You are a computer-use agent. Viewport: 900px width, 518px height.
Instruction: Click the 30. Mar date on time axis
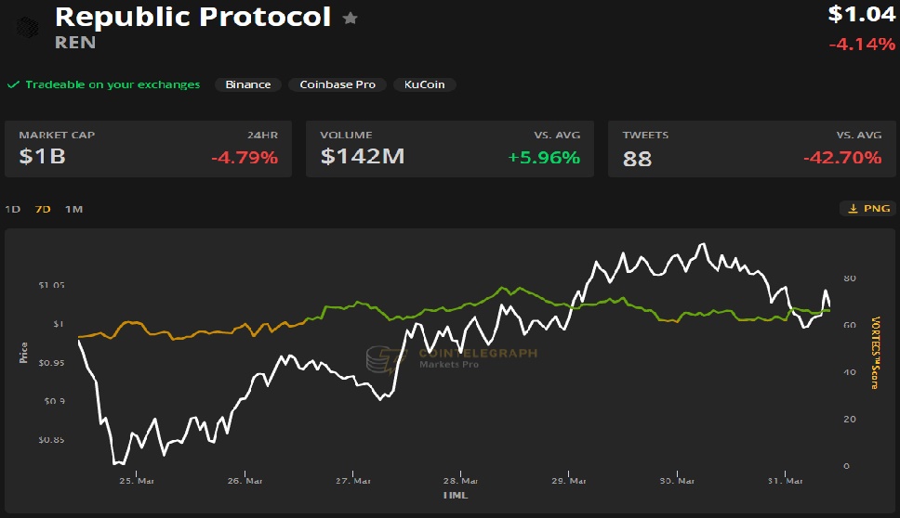pyautogui.click(x=677, y=481)
